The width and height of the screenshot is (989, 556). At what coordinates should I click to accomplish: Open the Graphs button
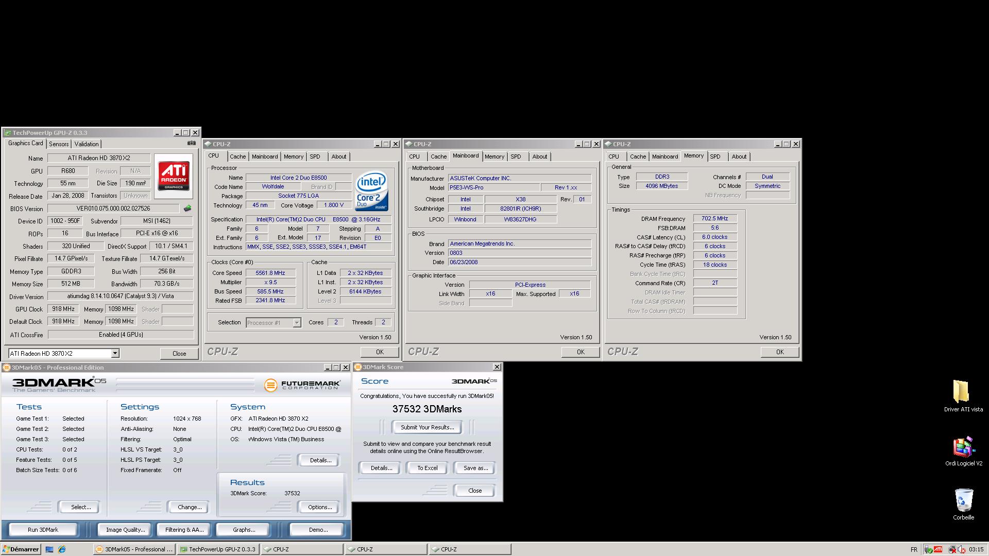pos(244,530)
